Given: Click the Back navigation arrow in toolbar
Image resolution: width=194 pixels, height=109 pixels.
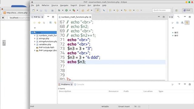Looking at the screenshot, I should pyautogui.click(x=130, y=10).
